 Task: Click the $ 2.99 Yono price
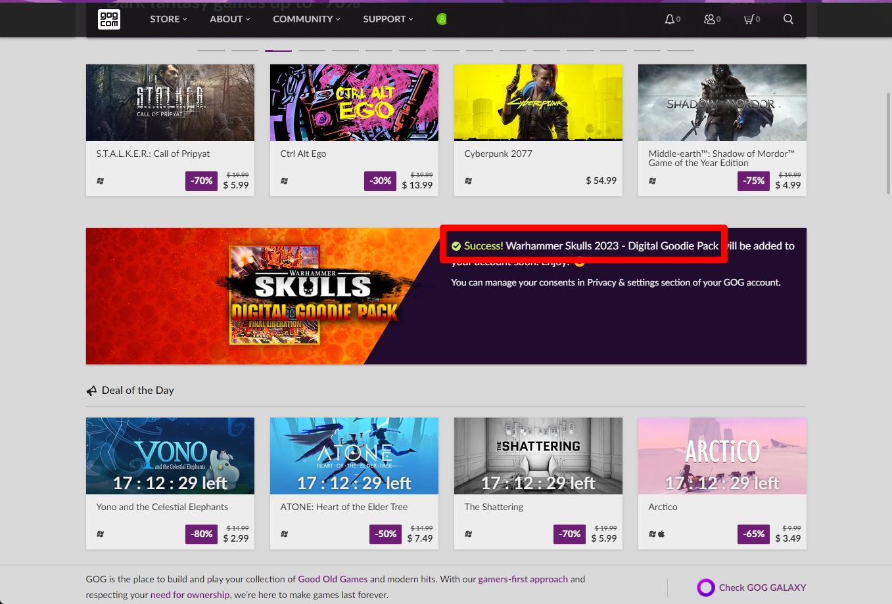tap(236, 538)
